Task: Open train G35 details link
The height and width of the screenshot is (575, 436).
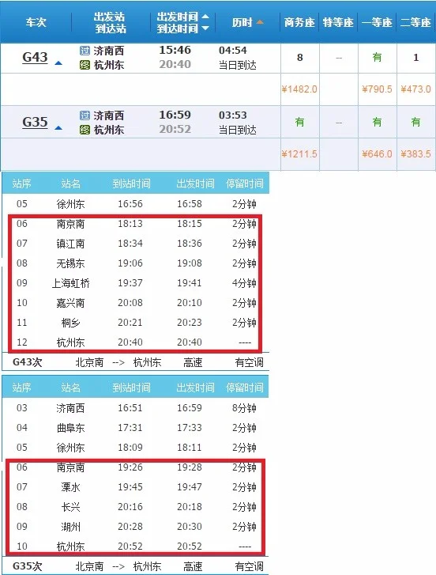Action: pyautogui.click(x=35, y=122)
